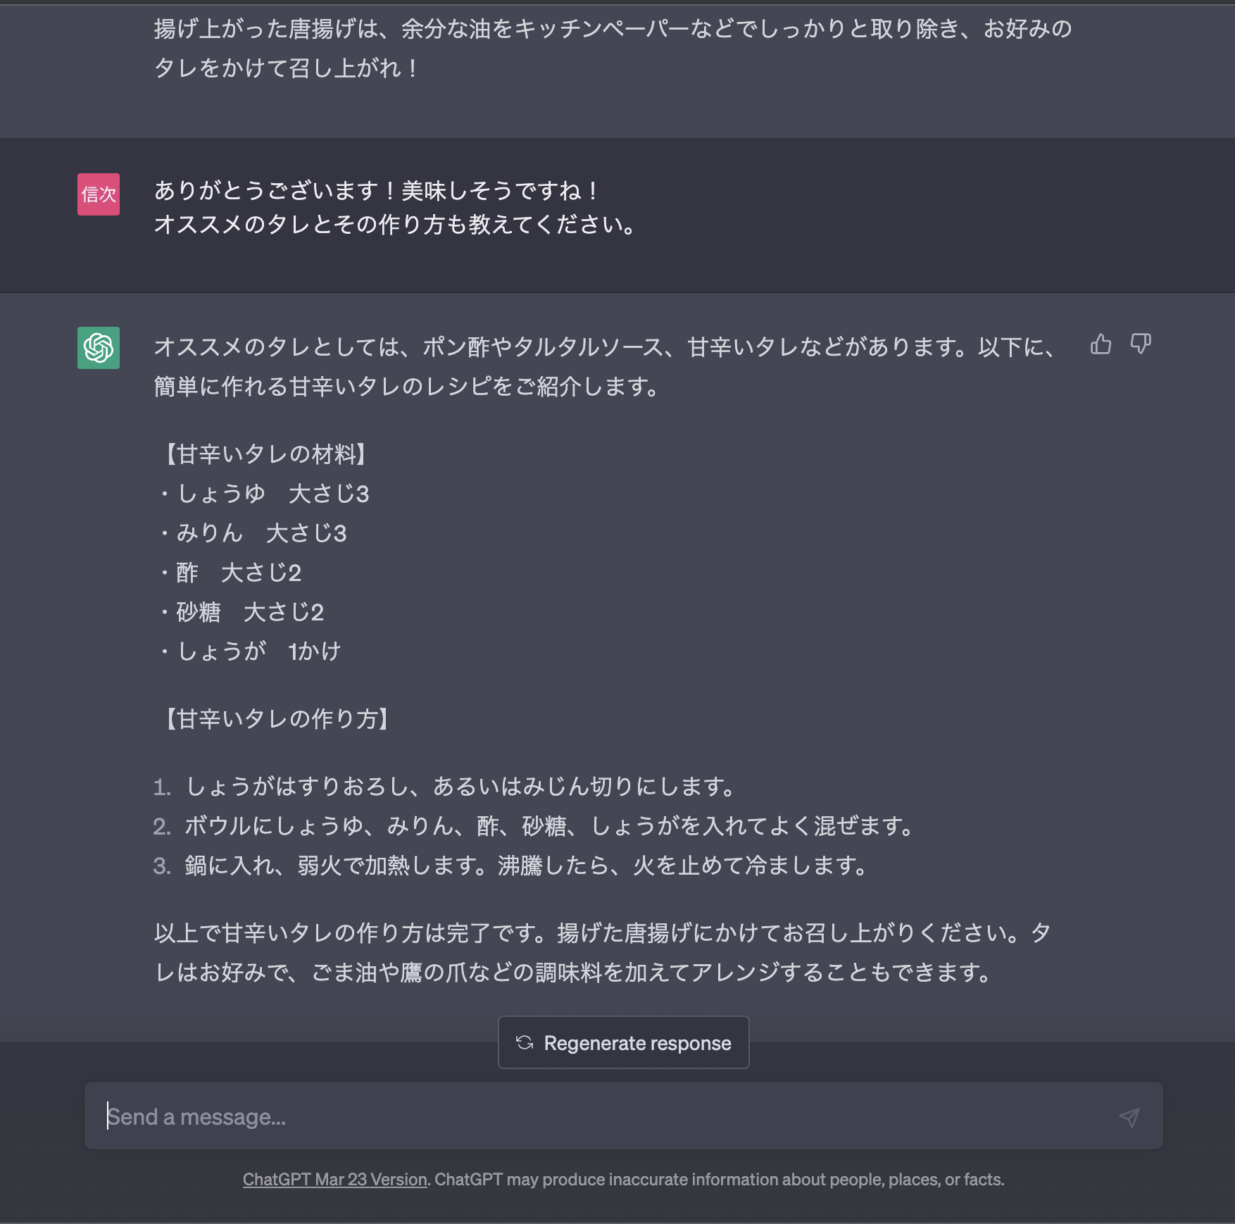Click the しょうが 1かけ ingredient line
Viewport: 1235px width, 1224px height.
251,651
